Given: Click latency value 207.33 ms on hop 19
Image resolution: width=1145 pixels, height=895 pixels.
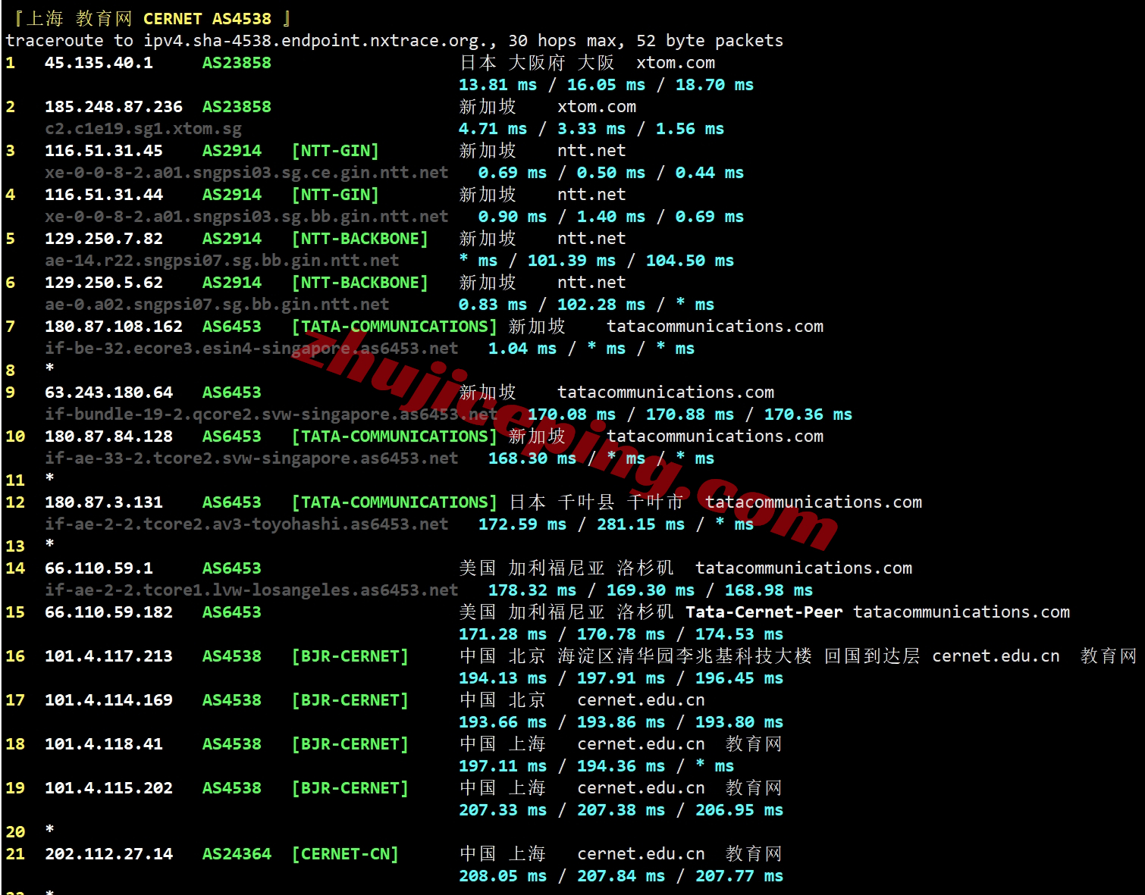Looking at the screenshot, I should click(503, 809).
